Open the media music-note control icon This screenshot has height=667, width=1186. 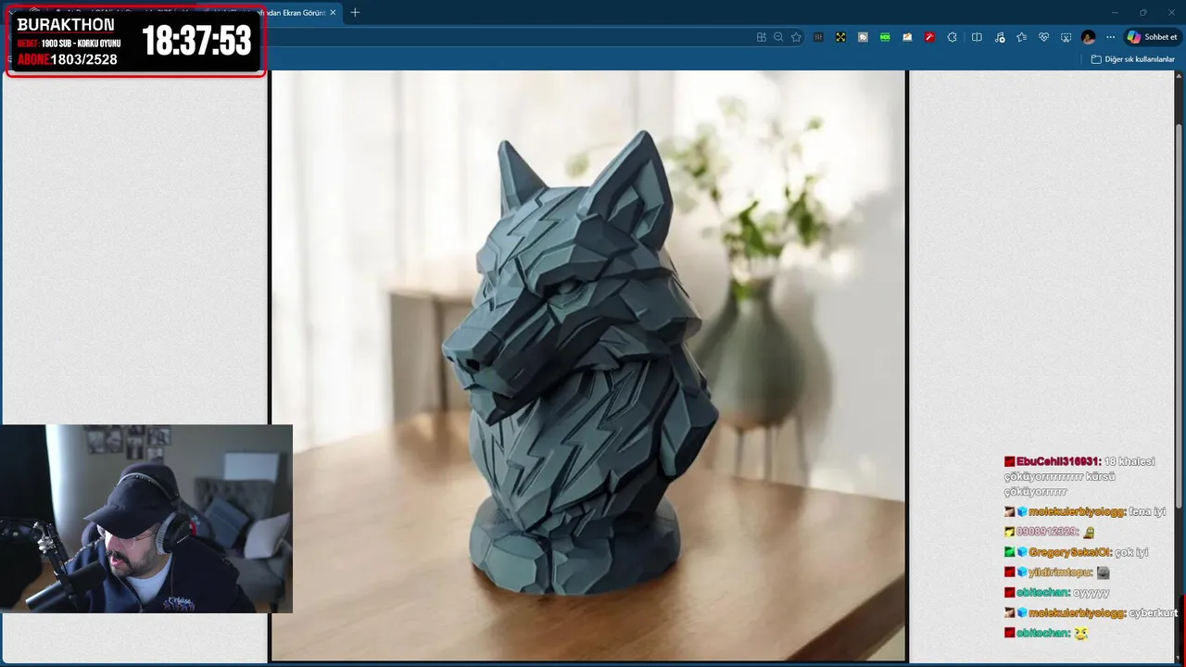(x=999, y=37)
